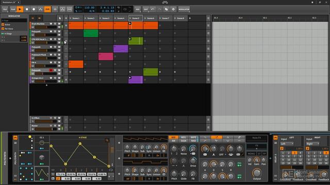Click the dice random modulator slot

42,158
